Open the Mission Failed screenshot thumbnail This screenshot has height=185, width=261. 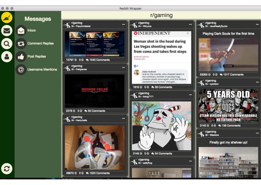(x=95, y=91)
